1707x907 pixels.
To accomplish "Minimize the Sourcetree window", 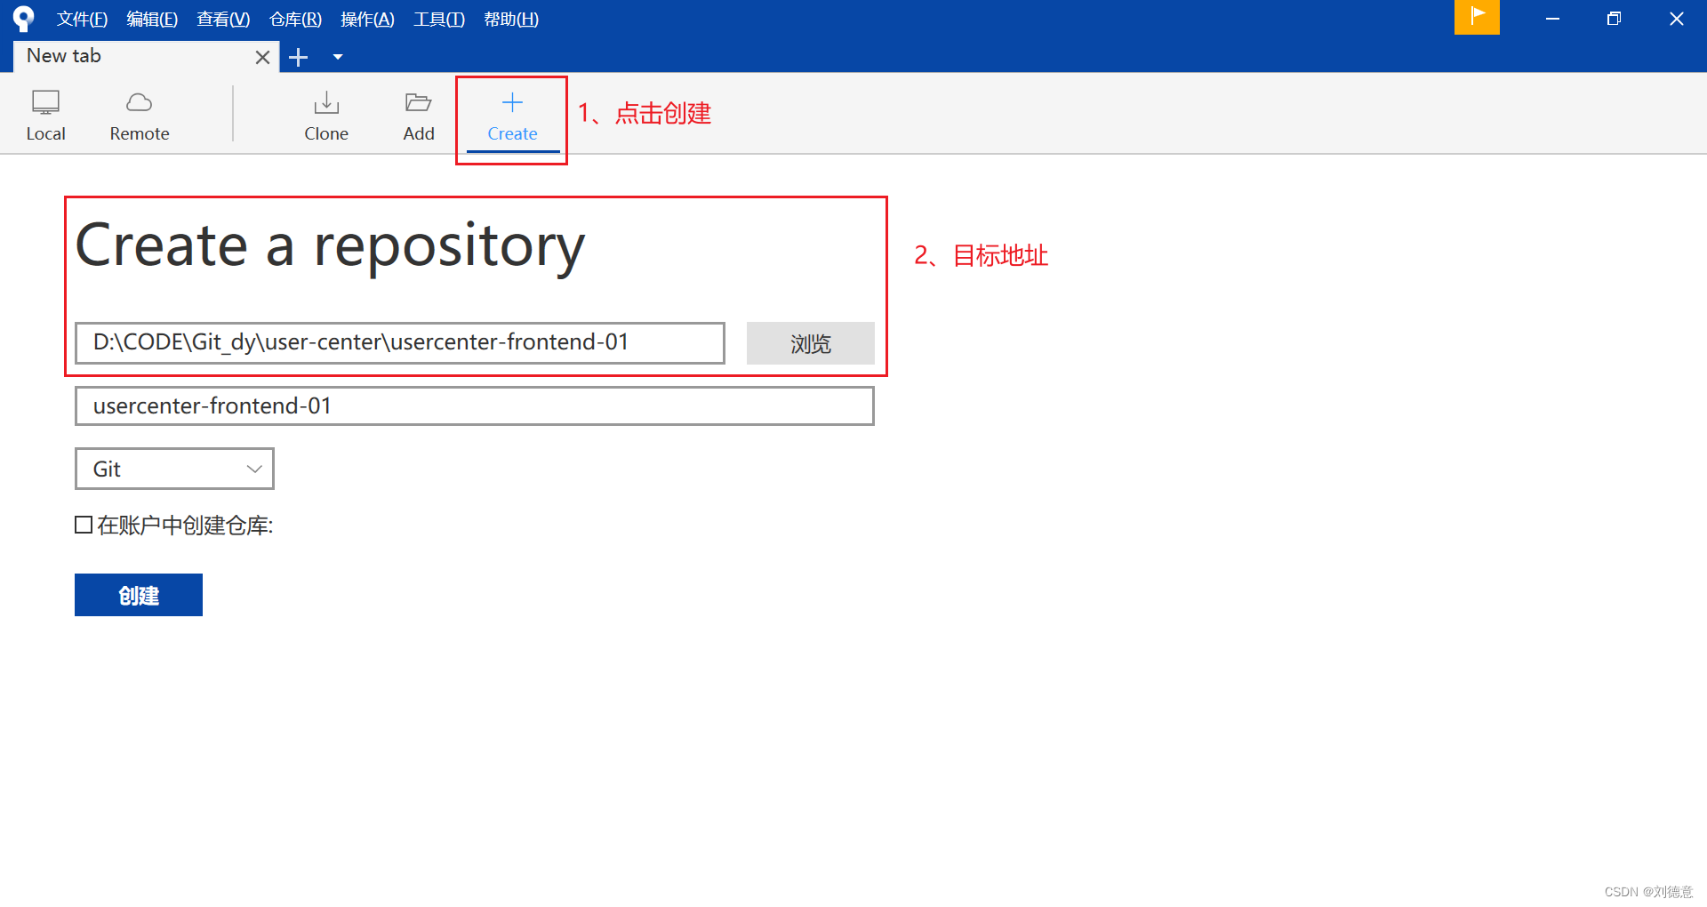I will click(x=1552, y=19).
